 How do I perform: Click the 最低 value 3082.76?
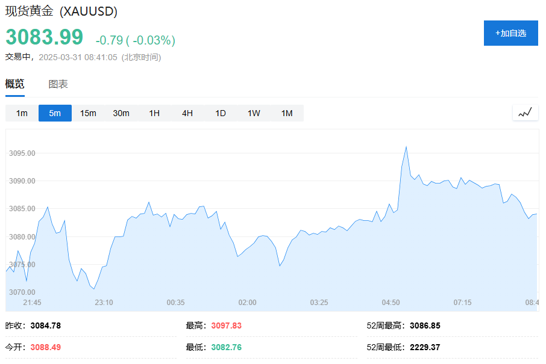226,347
